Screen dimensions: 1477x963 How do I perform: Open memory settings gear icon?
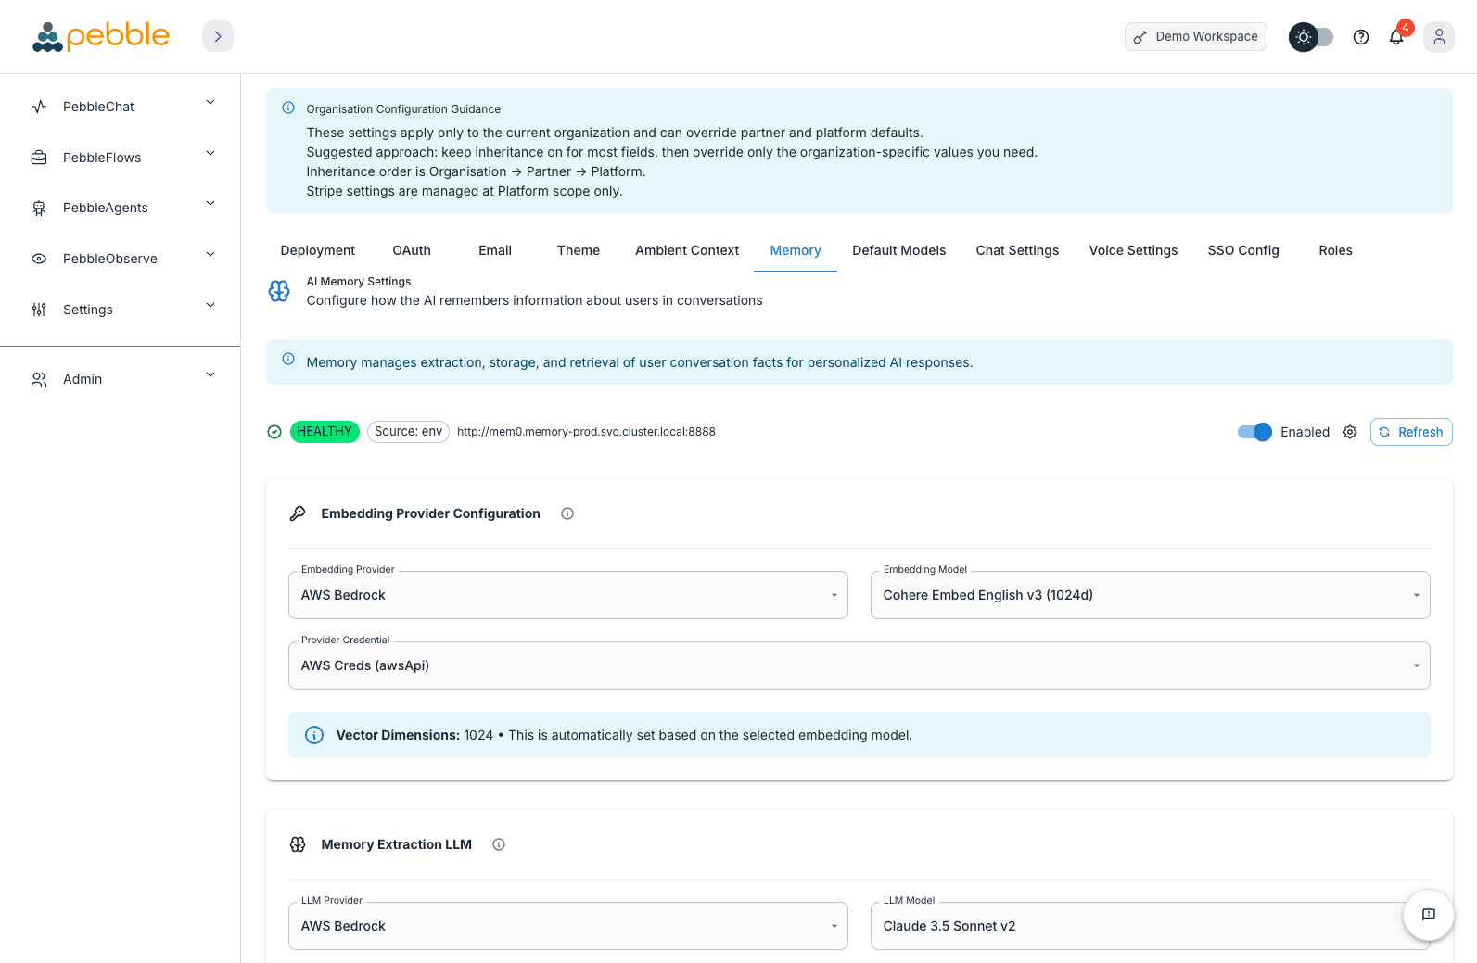(1350, 432)
